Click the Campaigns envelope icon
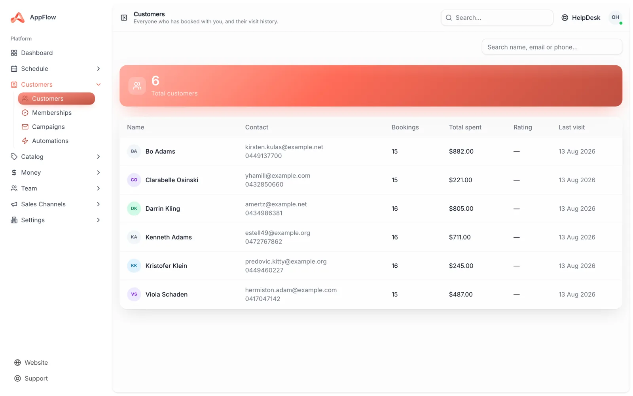Viewport: 633px width, 396px height. [25, 127]
